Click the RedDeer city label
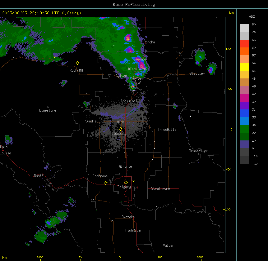 (137, 79)
